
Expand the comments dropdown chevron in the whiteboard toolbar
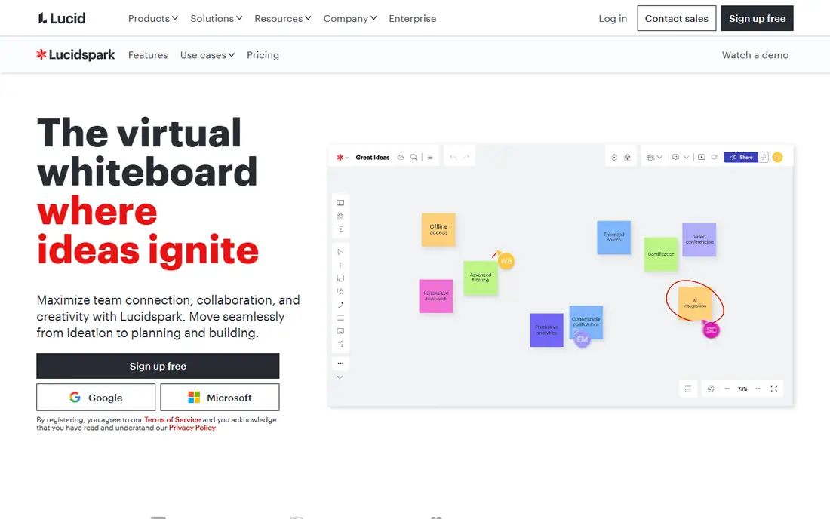point(687,157)
